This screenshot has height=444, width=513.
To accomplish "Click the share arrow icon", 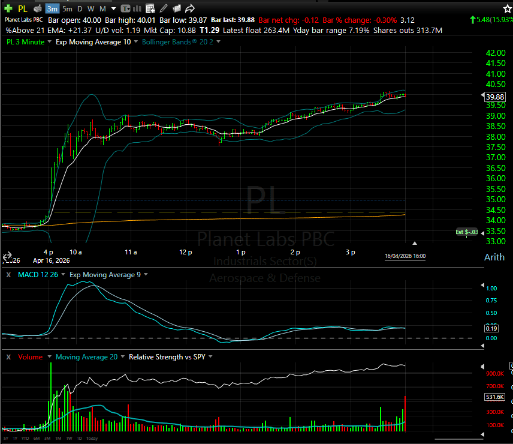I will [x=190, y=8].
